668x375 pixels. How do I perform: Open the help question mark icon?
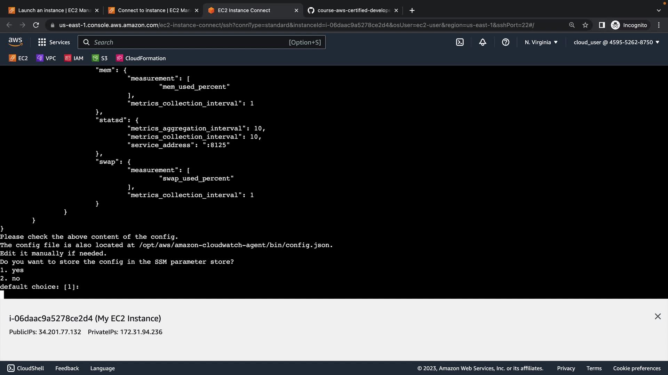(x=506, y=42)
